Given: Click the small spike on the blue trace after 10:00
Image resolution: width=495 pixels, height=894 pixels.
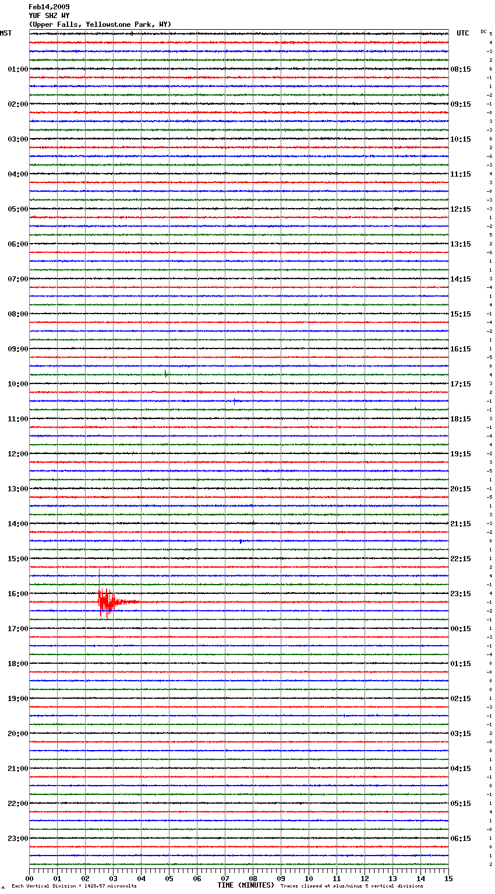Looking at the screenshot, I should tap(234, 401).
